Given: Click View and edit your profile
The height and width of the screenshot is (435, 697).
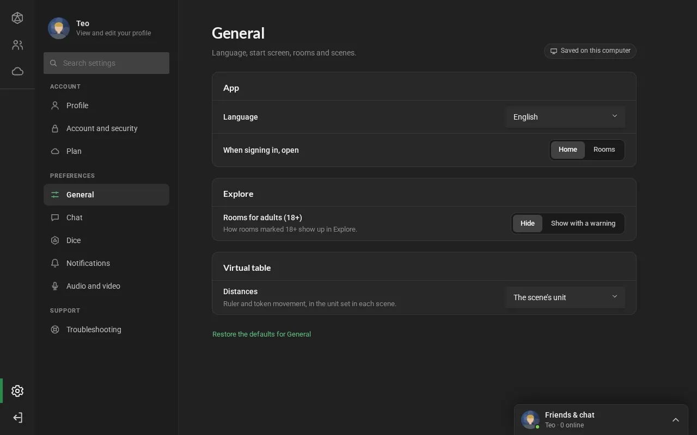Looking at the screenshot, I should click(113, 33).
